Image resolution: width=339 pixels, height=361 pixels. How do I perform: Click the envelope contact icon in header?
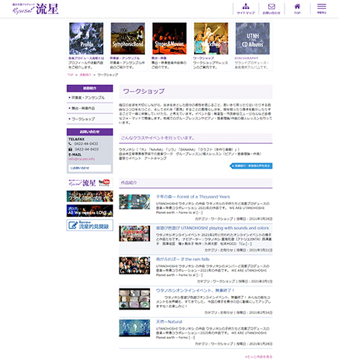271,9
